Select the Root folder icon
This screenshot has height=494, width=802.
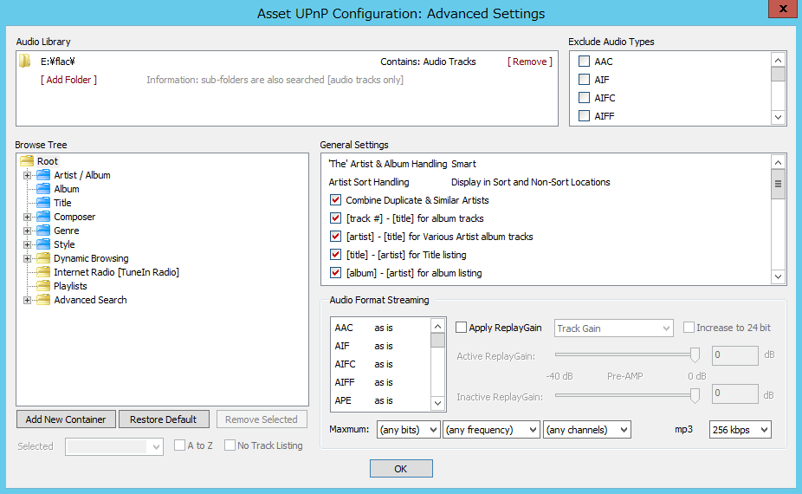coord(27,161)
